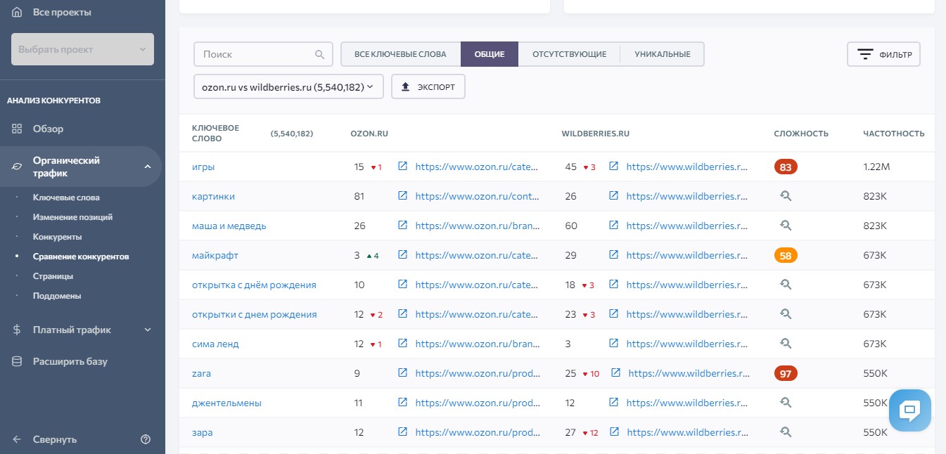Click the filter button
This screenshot has width=946, height=454.
tap(883, 54)
